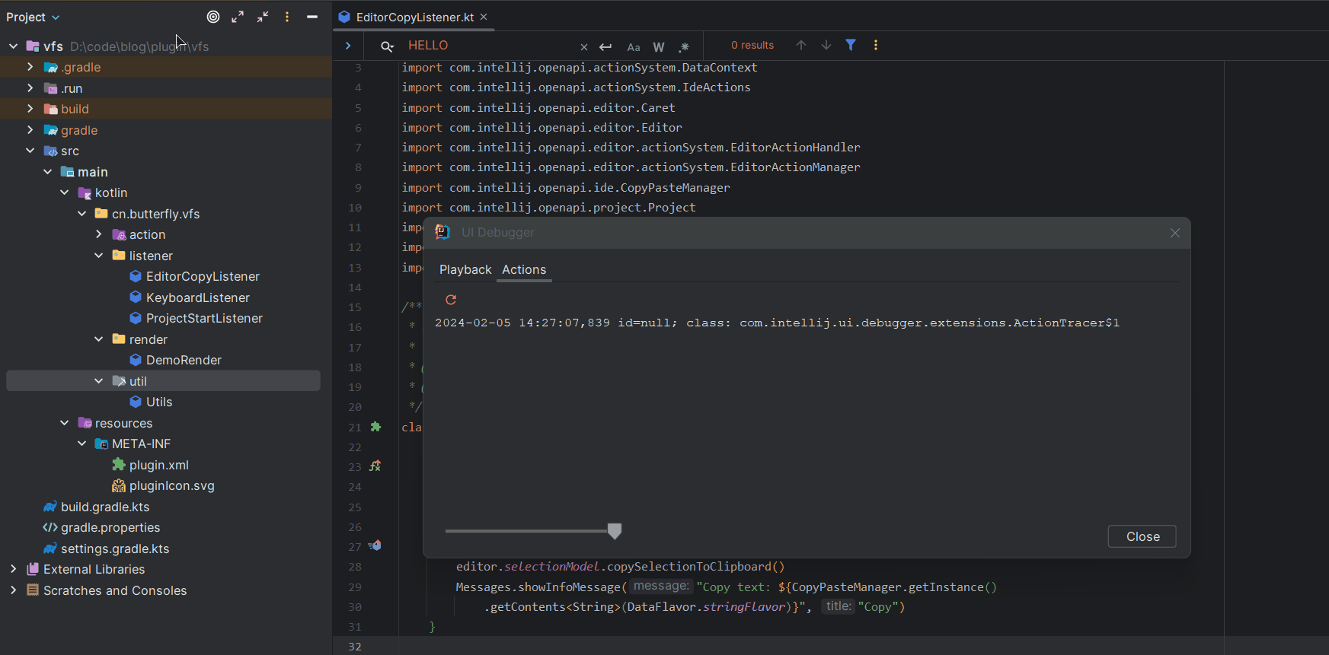Clear the search field text
The width and height of the screenshot is (1329, 655).
[x=584, y=47]
